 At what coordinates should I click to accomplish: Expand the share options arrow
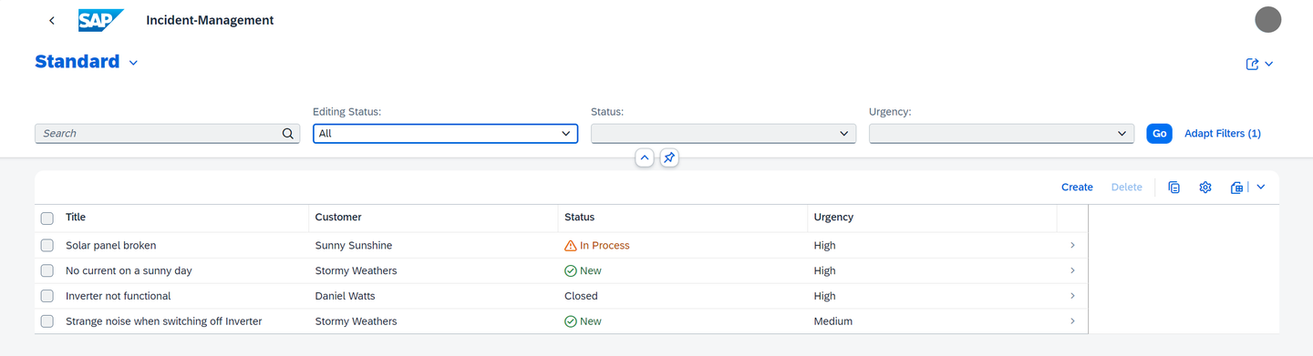(1268, 64)
